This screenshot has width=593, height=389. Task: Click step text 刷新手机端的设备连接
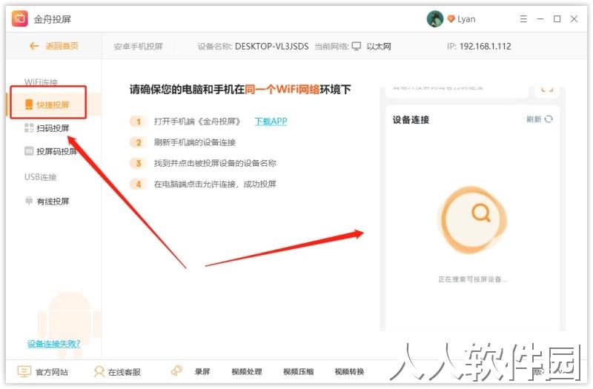click(x=194, y=142)
